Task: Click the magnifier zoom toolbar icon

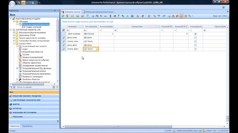Action: 190,16
